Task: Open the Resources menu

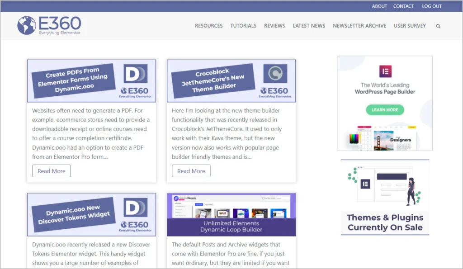Action: (208, 26)
